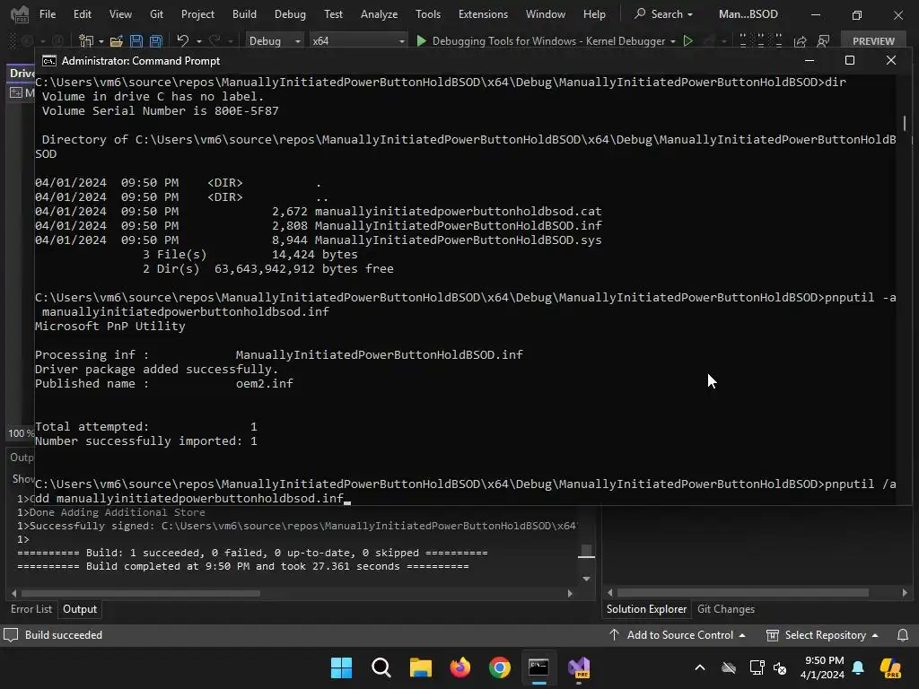Open the Build menu
919x689 pixels.
[x=244, y=14]
